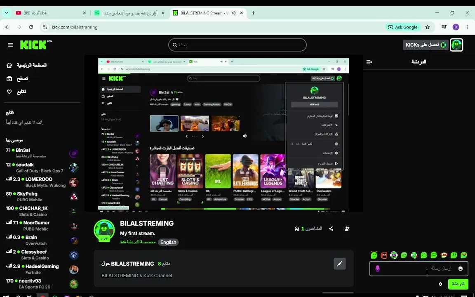The image size is (475, 297).
Task: Click the site info icon in address bar
Action: point(45,27)
